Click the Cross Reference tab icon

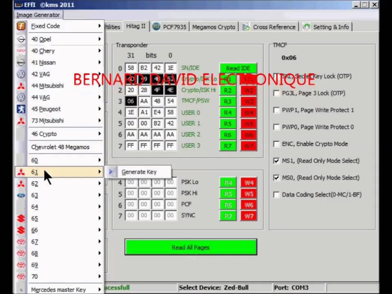click(246, 27)
